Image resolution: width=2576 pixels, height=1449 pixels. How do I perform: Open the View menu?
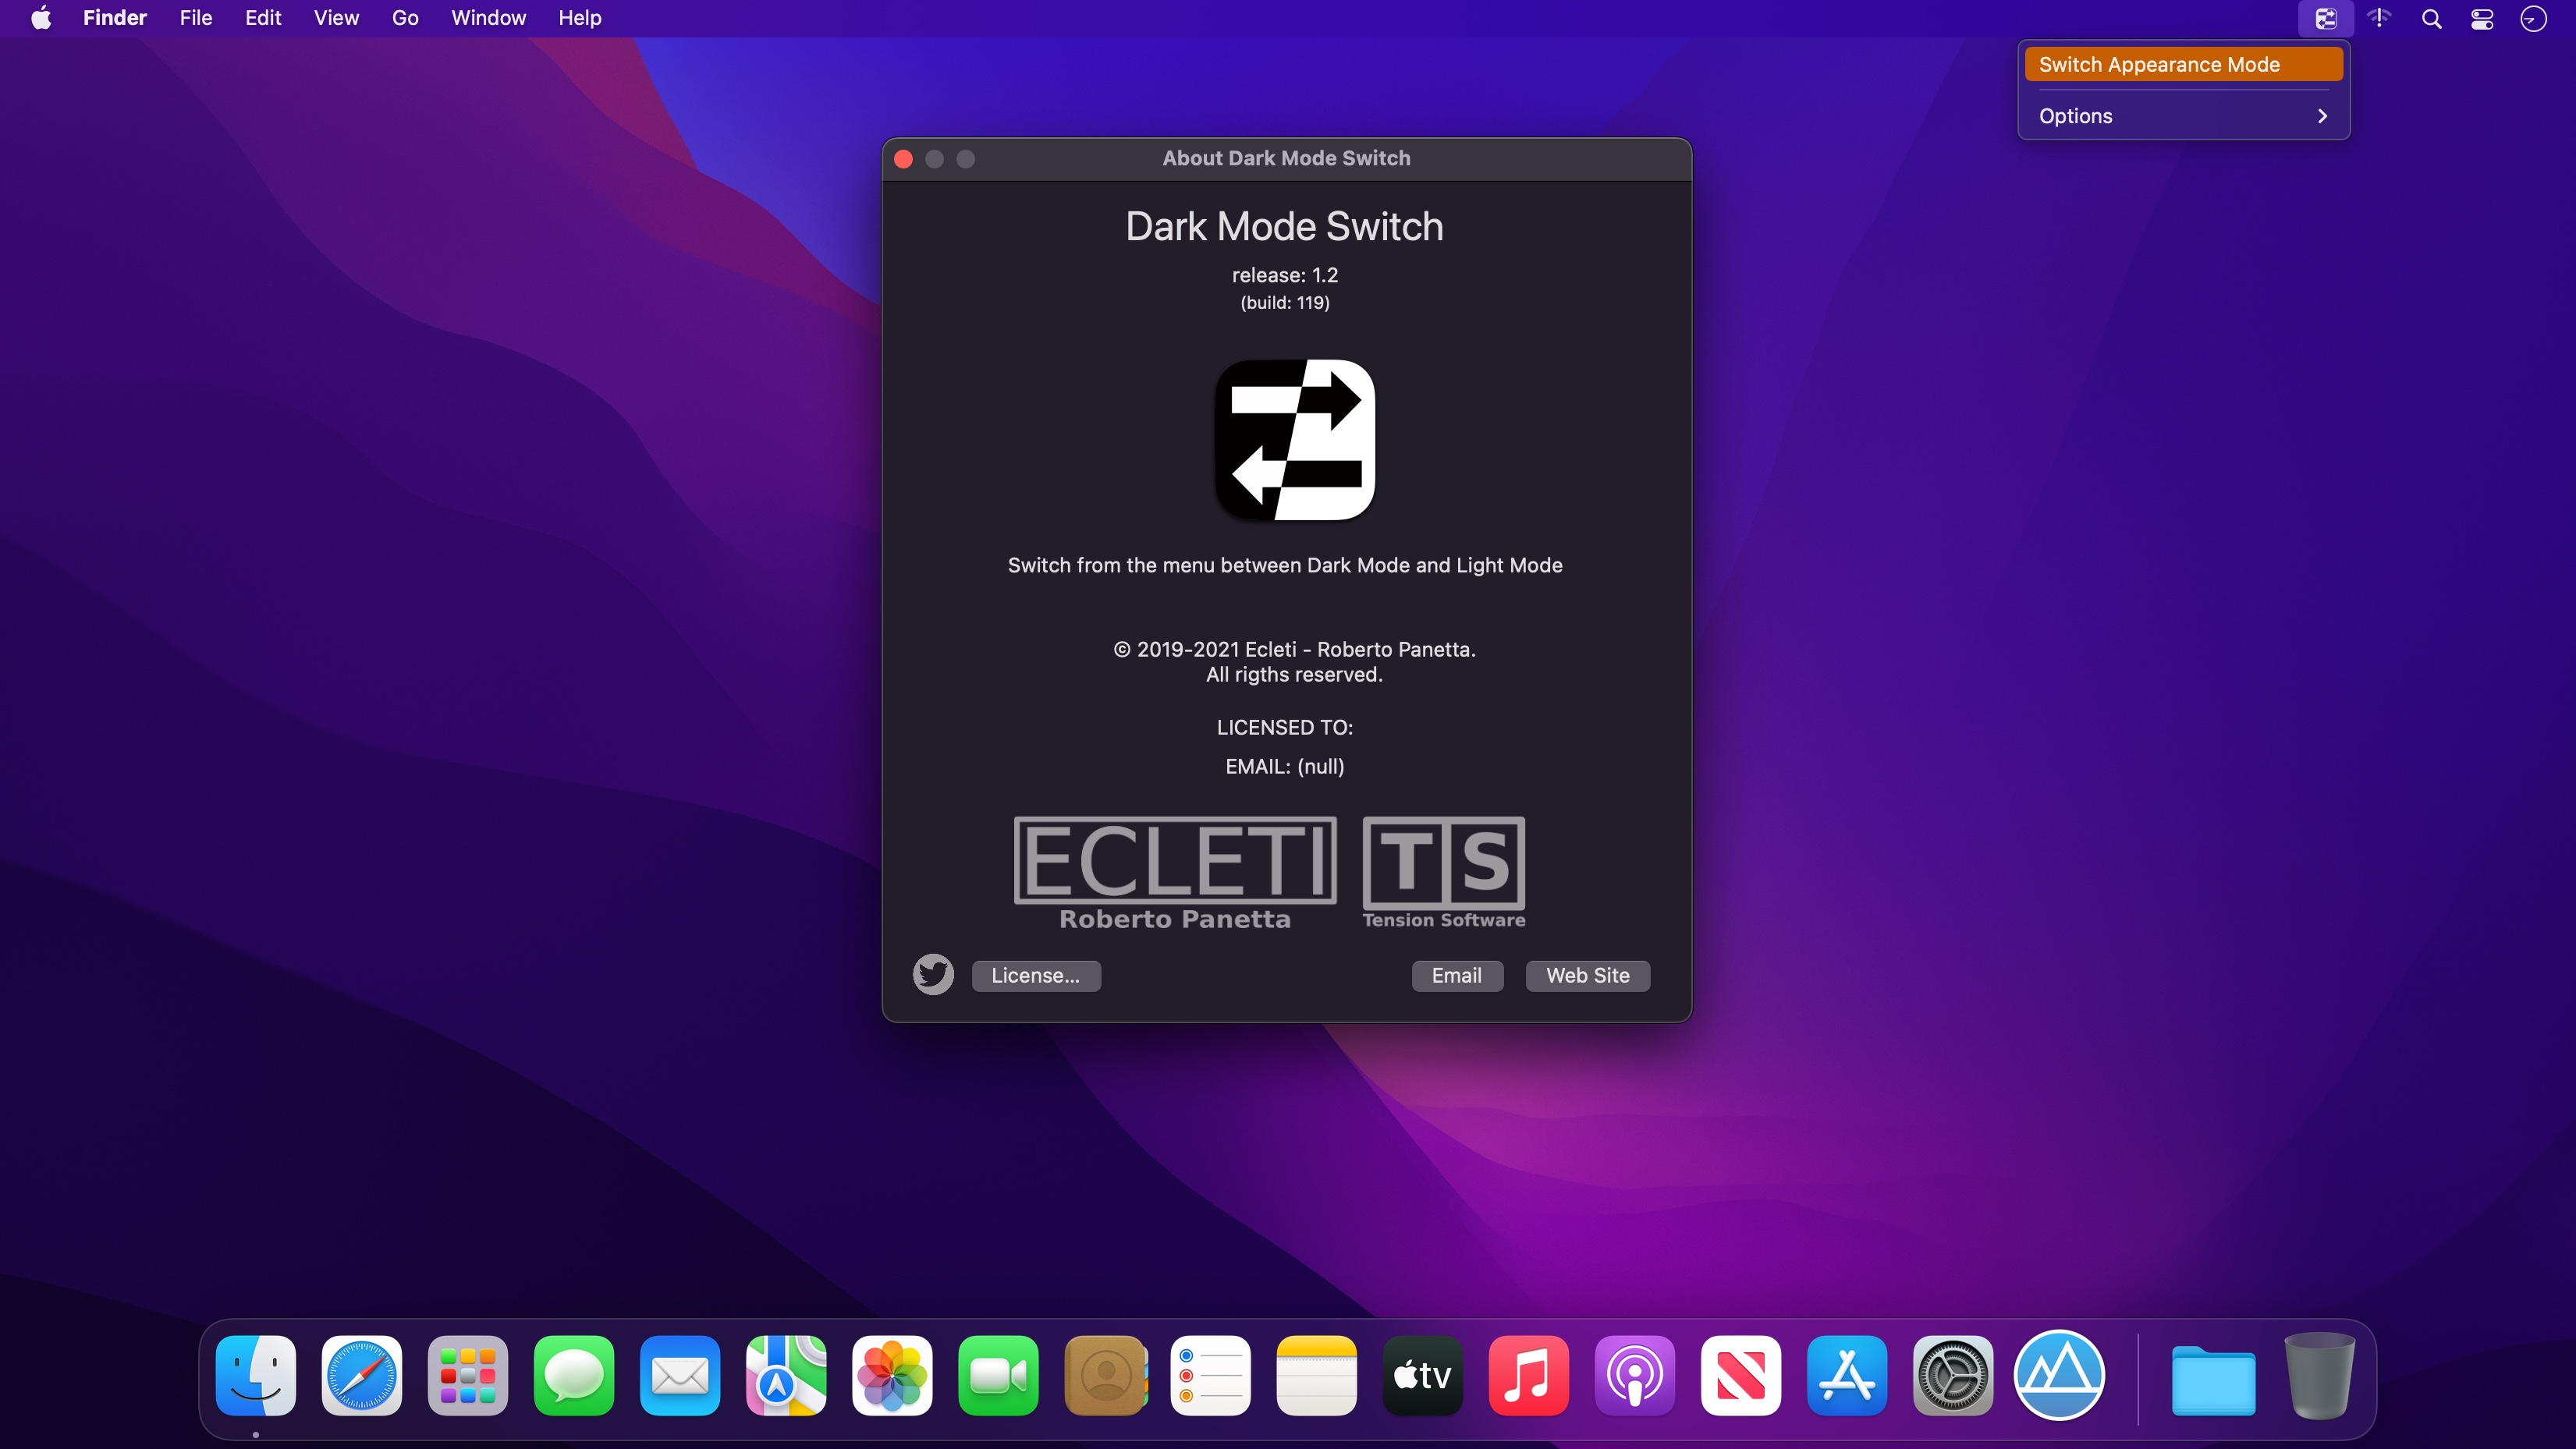tap(336, 18)
